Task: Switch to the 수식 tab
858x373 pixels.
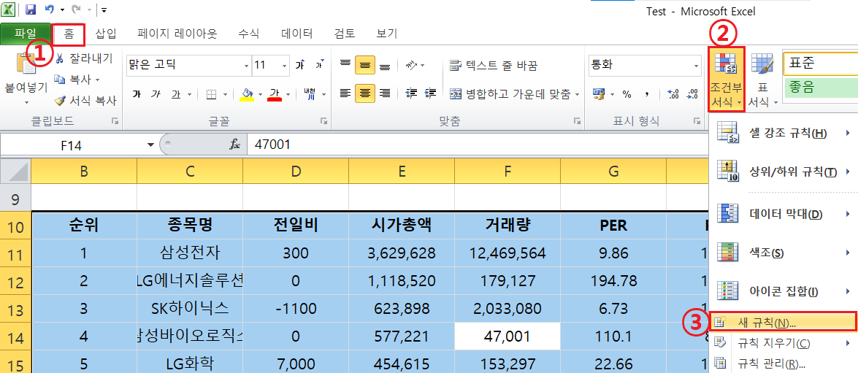Action: click(x=248, y=34)
